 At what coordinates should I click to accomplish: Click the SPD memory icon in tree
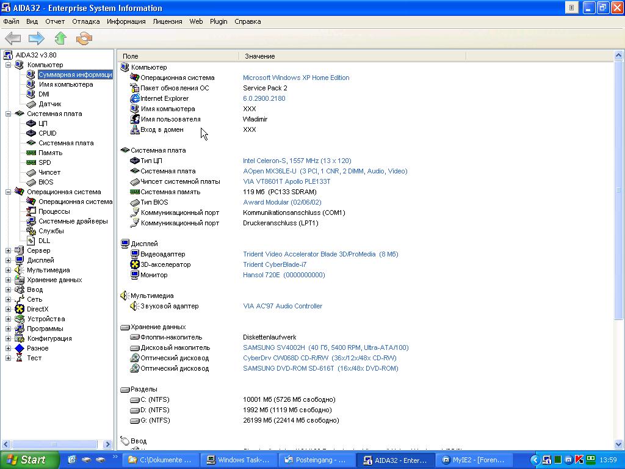pos(31,162)
